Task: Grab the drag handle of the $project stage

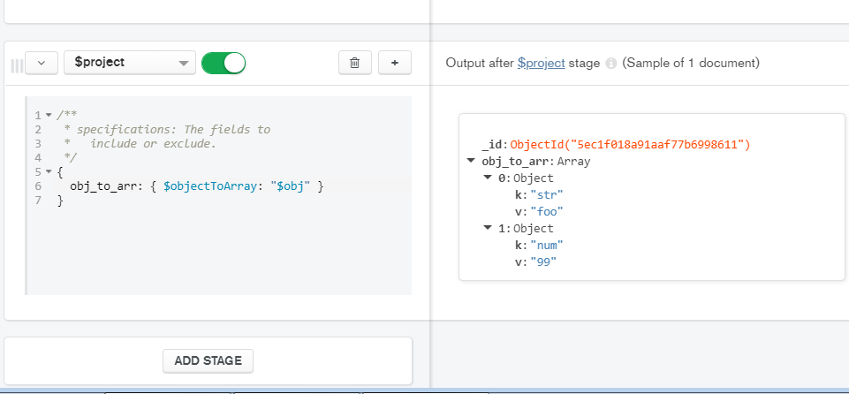Action: (x=16, y=64)
